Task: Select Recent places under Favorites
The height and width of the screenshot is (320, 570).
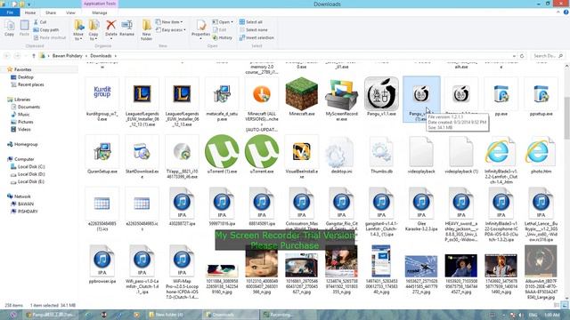Action: pos(31,84)
